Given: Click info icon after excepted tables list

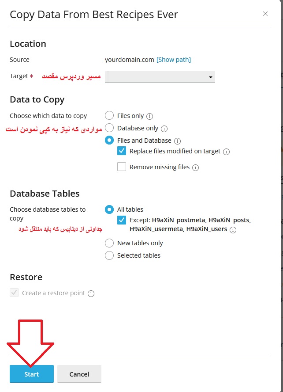Looking at the screenshot, I should click(x=233, y=230).
